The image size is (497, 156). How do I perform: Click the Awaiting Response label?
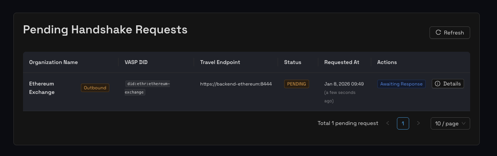tap(401, 84)
